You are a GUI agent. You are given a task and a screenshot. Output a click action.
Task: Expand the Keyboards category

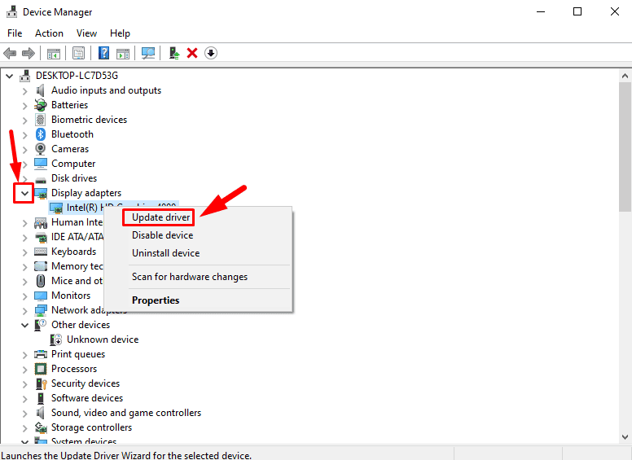[x=24, y=252]
